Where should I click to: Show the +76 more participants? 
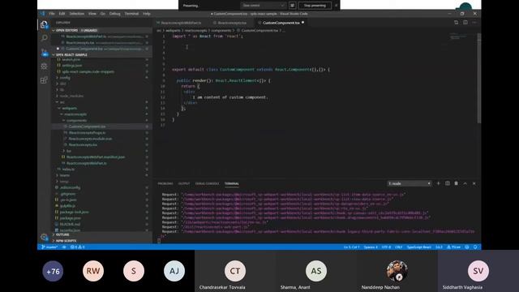click(53, 271)
